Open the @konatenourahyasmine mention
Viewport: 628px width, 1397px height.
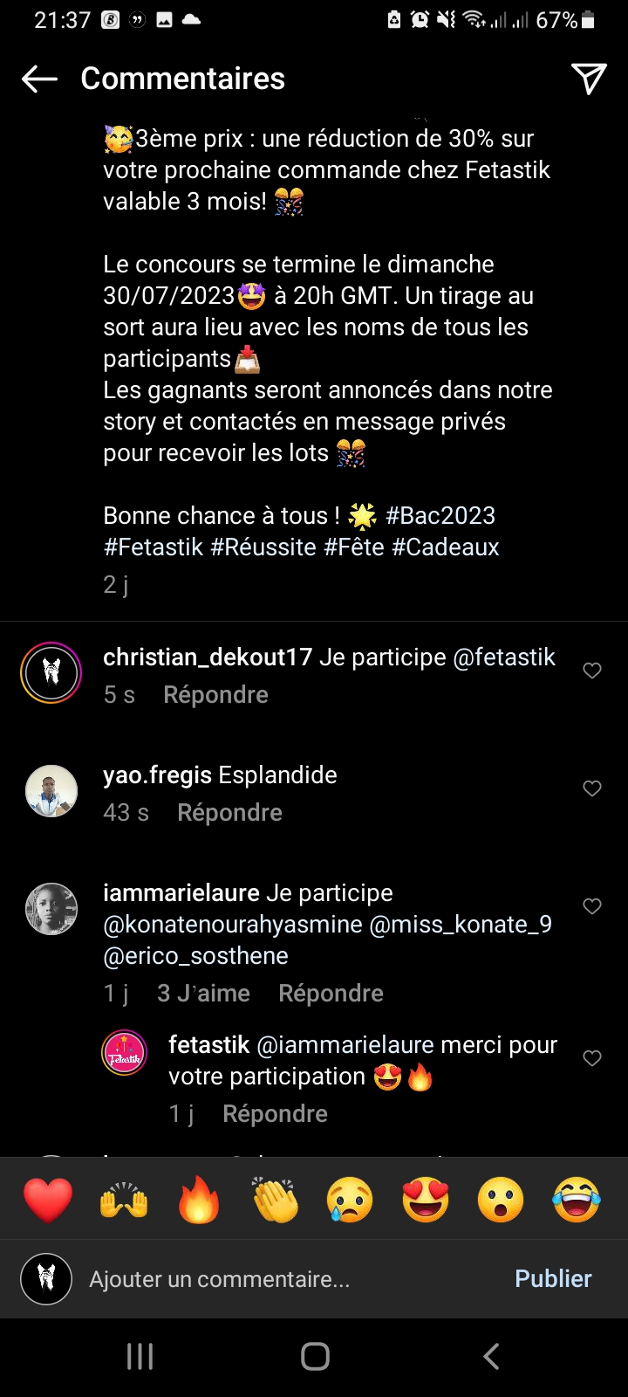233,925
